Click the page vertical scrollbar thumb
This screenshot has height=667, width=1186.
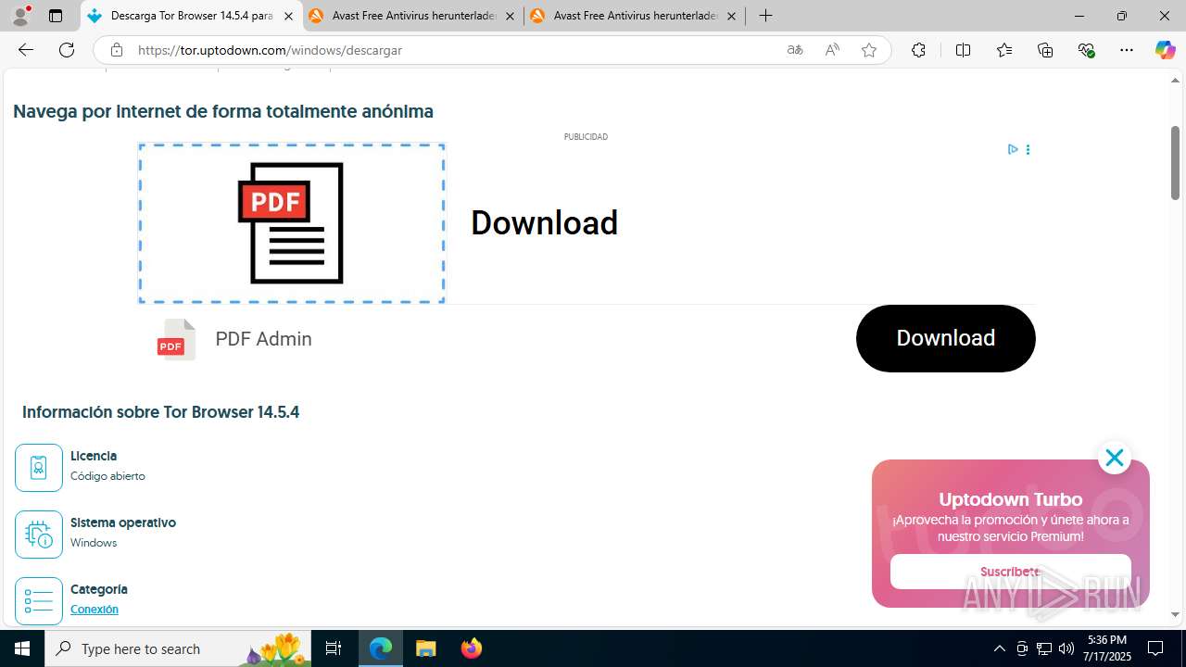(x=1175, y=163)
